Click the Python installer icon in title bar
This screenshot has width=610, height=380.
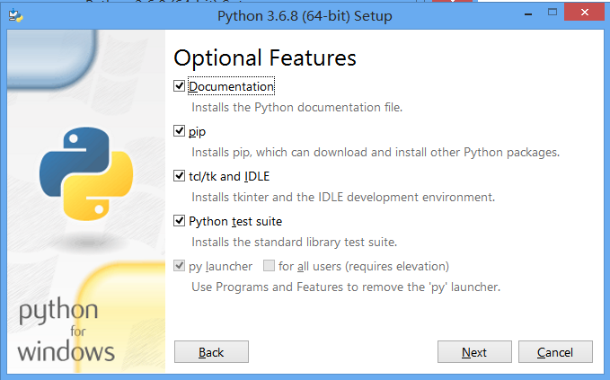point(13,15)
